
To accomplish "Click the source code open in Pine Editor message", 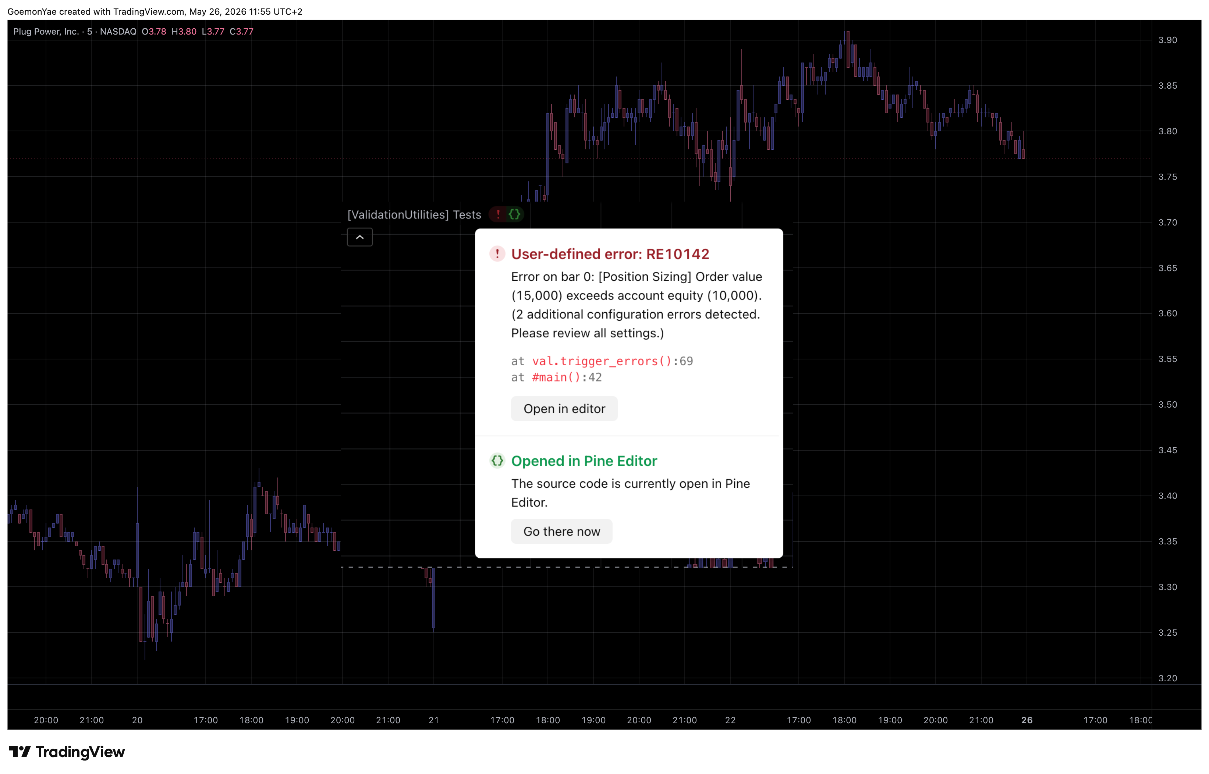I will pos(630,493).
